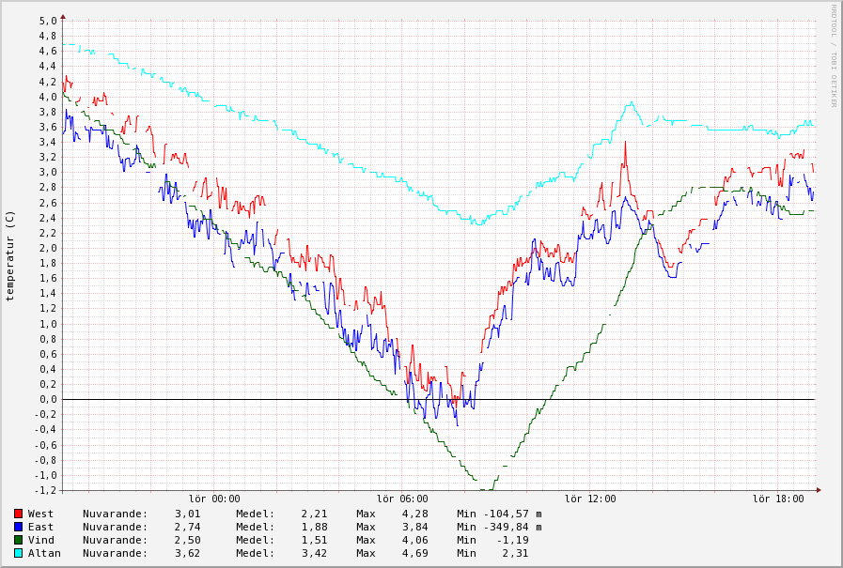Select the West legend label
Image resolution: width=843 pixels, height=568 pixels.
point(40,514)
